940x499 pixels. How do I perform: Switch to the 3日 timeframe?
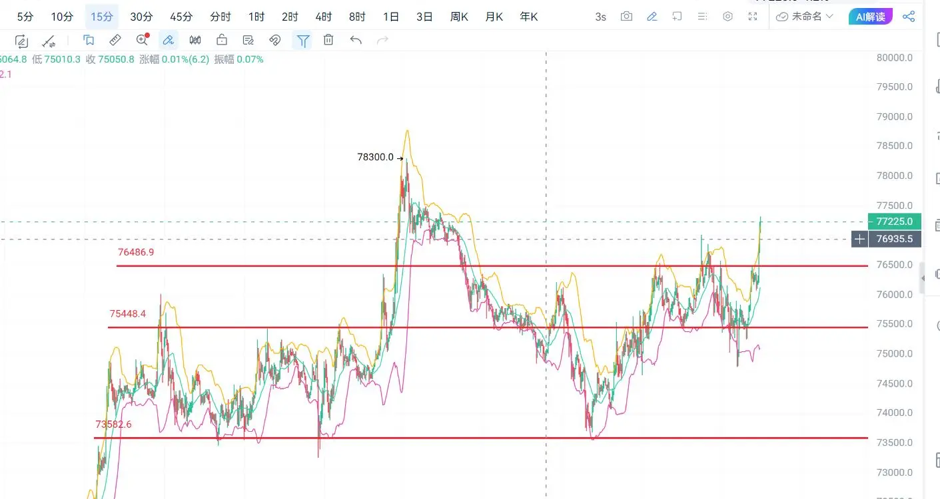pyautogui.click(x=424, y=17)
